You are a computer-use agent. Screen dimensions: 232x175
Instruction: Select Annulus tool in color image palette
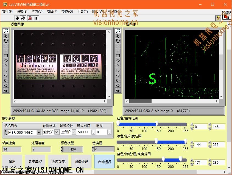click(6, 90)
